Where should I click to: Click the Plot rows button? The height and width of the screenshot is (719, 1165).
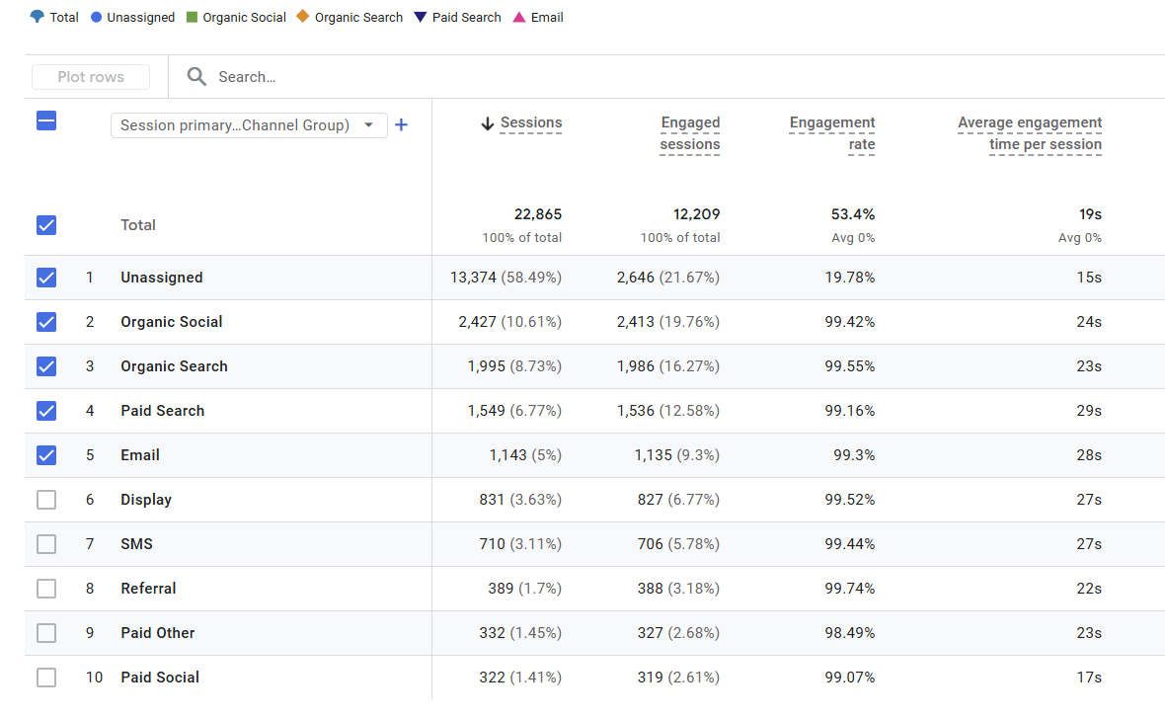point(91,77)
